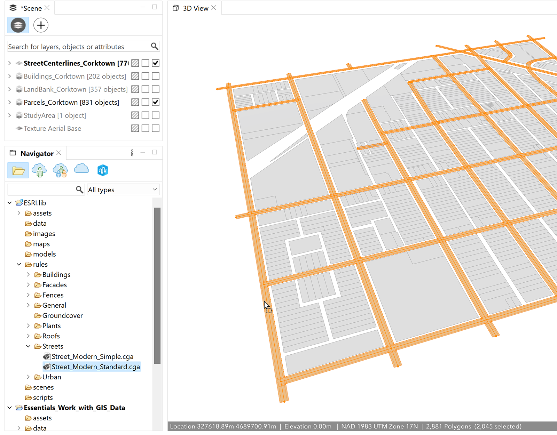Click the layers icon in the Scene panel toolbar
557x435 pixels.
point(17,25)
